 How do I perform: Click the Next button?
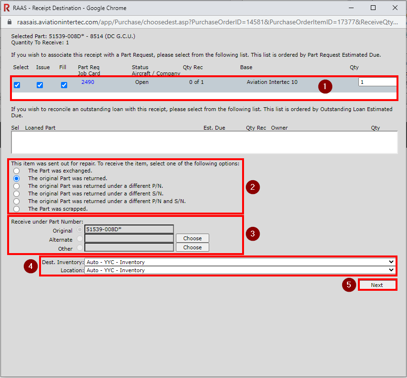point(376,285)
